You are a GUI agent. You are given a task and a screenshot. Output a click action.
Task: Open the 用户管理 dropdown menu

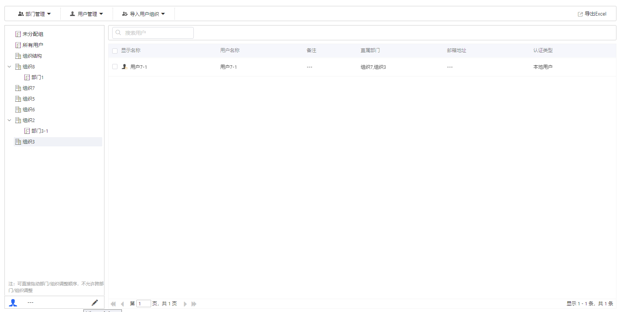87,14
